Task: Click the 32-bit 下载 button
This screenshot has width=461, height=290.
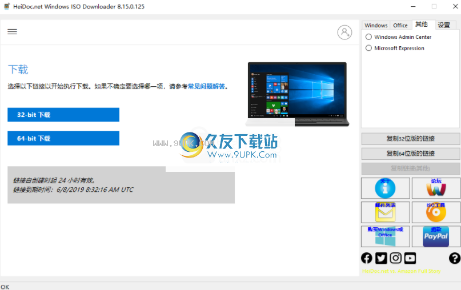Action: [x=63, y=115]
